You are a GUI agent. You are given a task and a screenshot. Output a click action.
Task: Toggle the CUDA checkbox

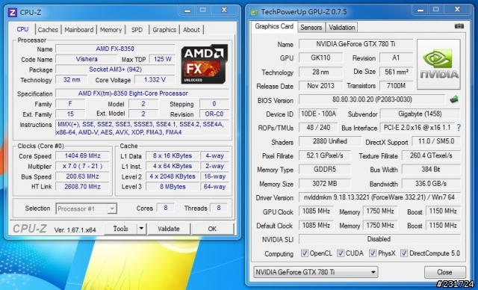click(x=341, y=253)
